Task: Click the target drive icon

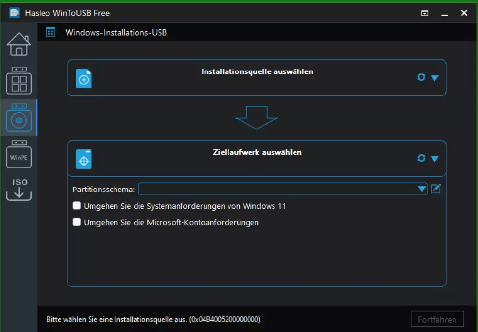Action: (84, 159)
